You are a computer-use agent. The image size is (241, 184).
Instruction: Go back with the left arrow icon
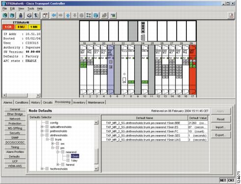tap(54, 15)
